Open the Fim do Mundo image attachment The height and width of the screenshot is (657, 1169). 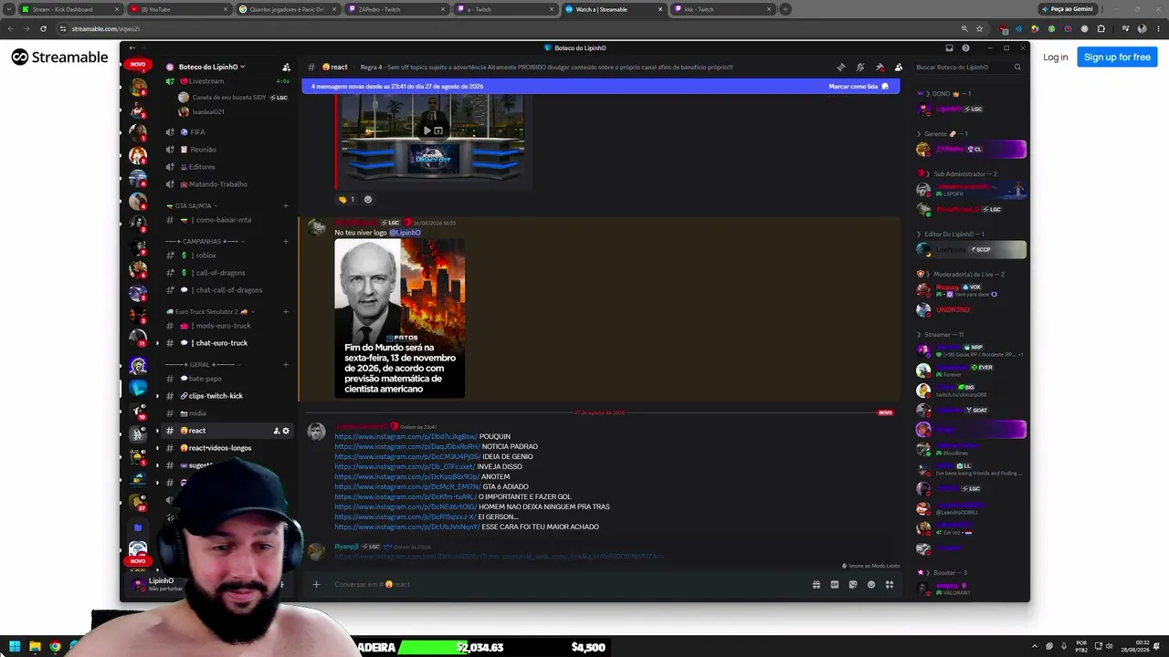pyautogui.click(x=400, y=318)
